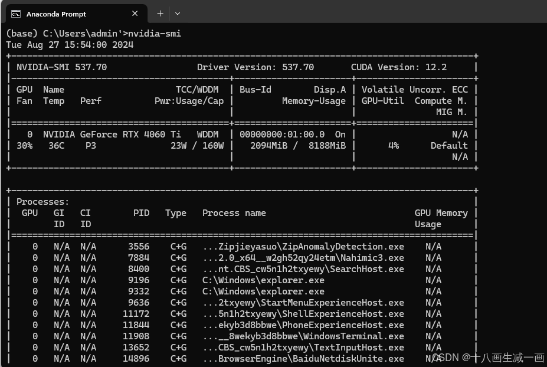This screenshot has width=547, height=367.
Task: Click the 4% GPU-Util value
Action: click(x=394, y=146)
